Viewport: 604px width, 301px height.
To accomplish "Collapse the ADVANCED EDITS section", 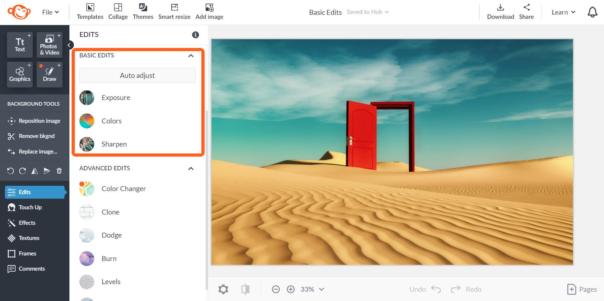I will (191, 168).
